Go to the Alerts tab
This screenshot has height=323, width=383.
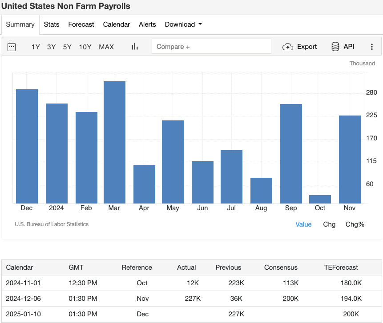[x=147, y=24]
